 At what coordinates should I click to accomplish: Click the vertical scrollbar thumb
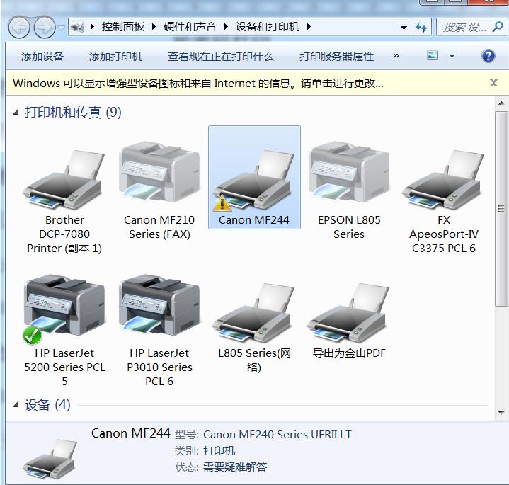click(501, 208)
